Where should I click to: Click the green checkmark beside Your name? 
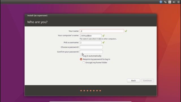click(x=126, y=31)
